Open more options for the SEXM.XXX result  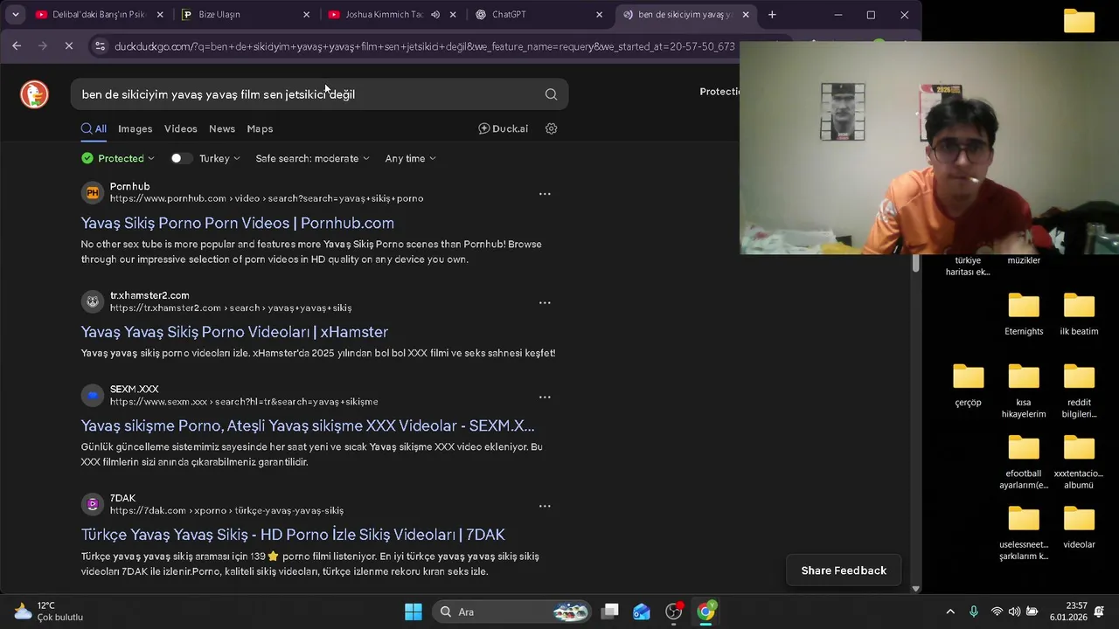click(x=545, y=396)
